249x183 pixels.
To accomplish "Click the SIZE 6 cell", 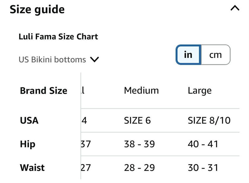I will click(137, 120).
